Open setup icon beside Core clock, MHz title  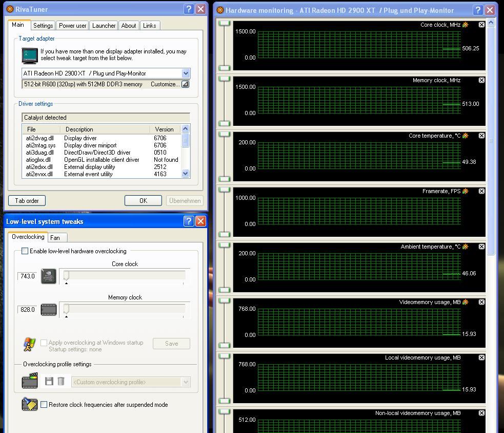466,25
